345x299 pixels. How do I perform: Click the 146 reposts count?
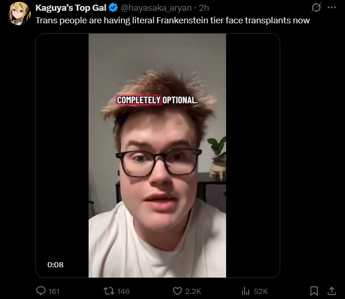click(x=123, y=291)
